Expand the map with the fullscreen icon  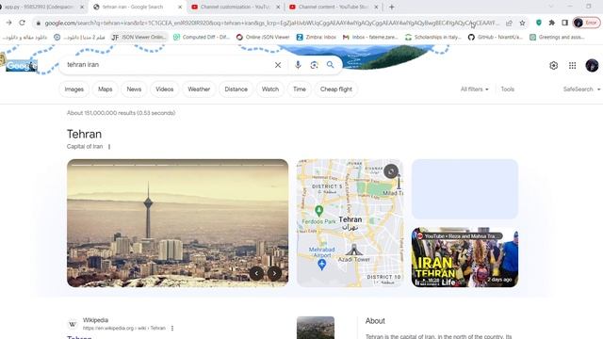pyautogui.click(x=391, y=171)
